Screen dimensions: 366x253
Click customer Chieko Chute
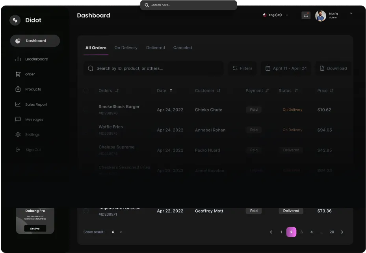(x=209, y=110)
